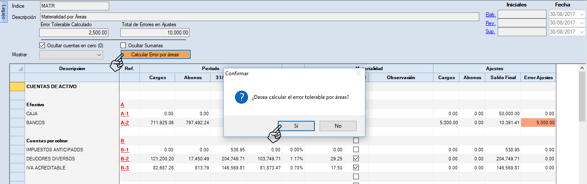Expand the Elab. date dropdown
Image resolution: width=587 pixels, height=184 pixels.
[582, 14]
